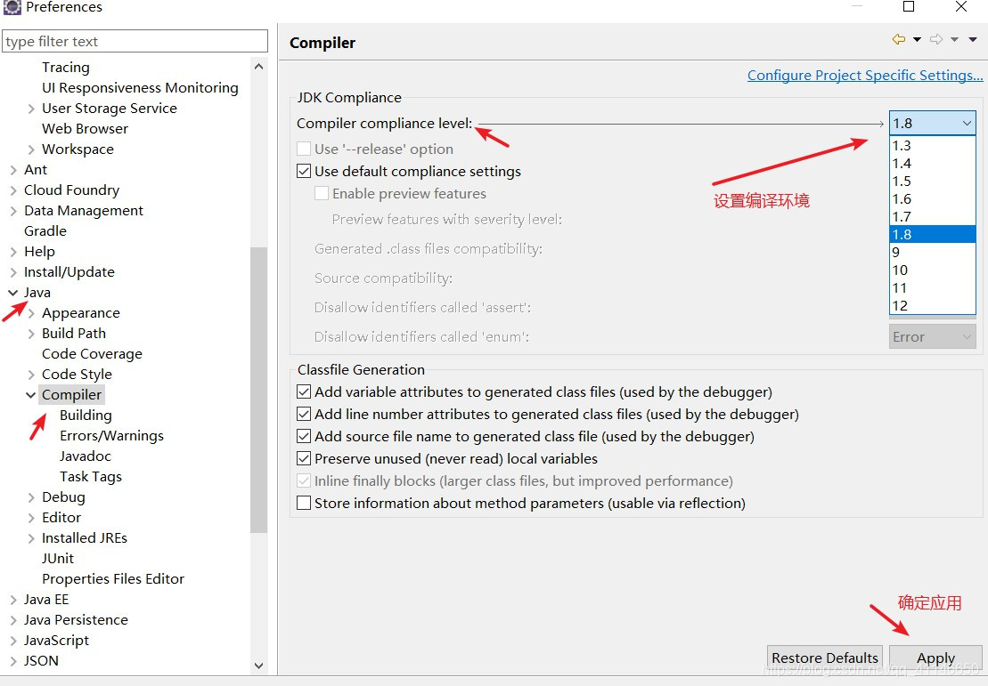
Task: Select Web Browser preference page
Action: (x=85, y=128)
